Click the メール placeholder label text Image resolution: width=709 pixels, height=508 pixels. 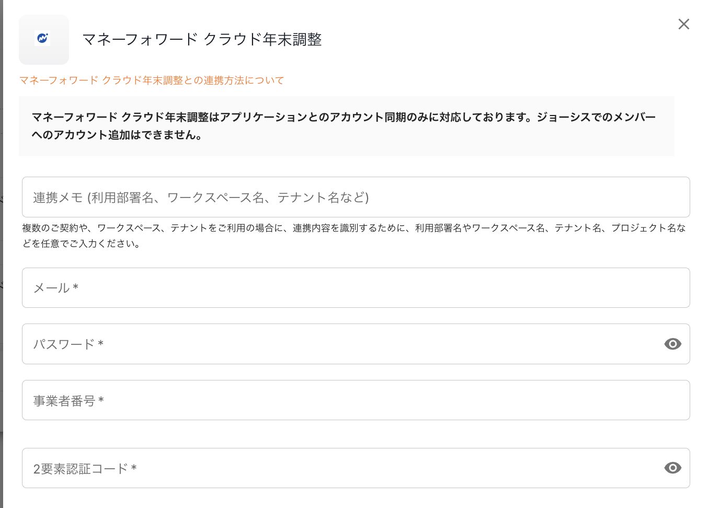pos(55,288)
